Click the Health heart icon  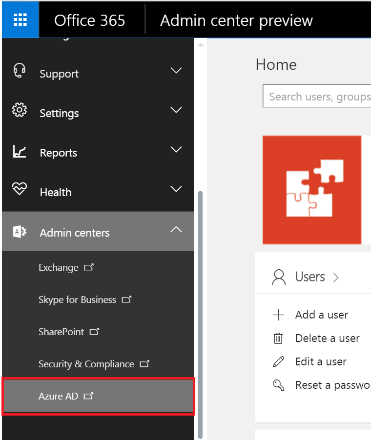click(x=20, y=189)
